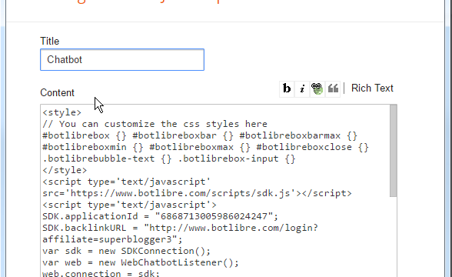Toggle italic formatting button
The height and width of the screenshot is (277, 452).
click(302, 88)
